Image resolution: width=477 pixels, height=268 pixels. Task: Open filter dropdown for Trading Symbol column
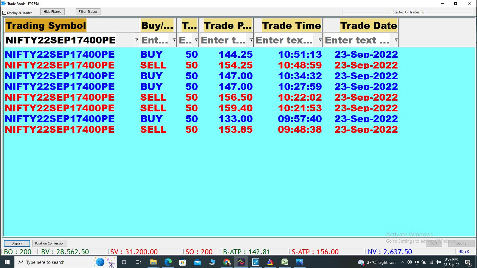tap(137, 40)
